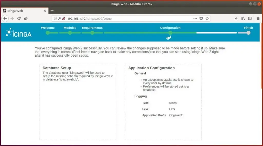This screenshot has height=146, width=263.
Task: Click the insecure connection crossed-lock icon
Action: pos(64,18)
